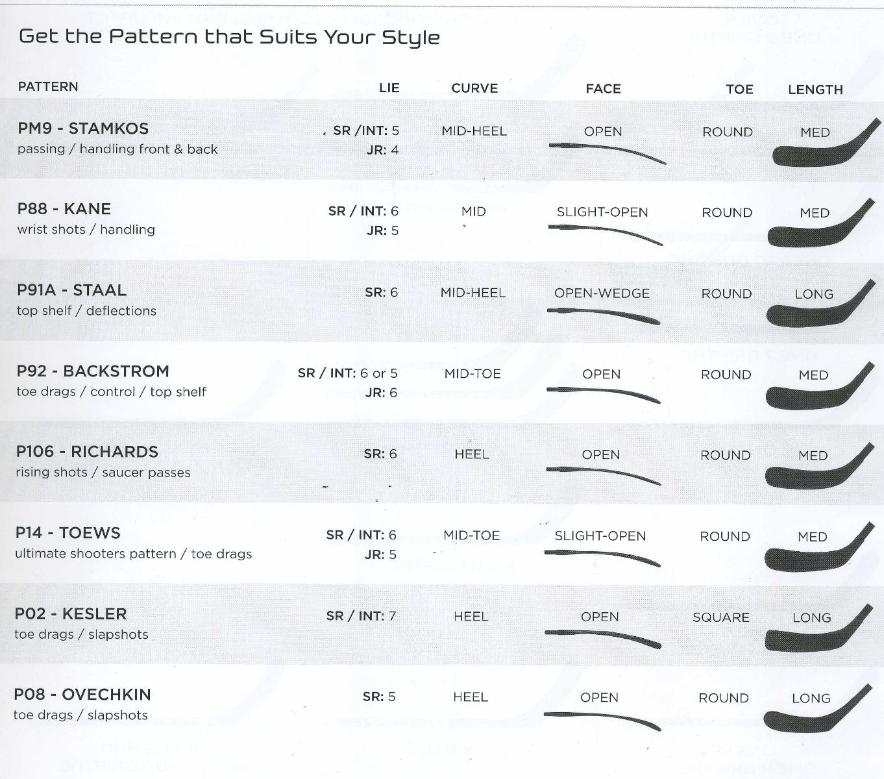Click the P92 - BACKSTROM pattern name
This screenshot has width=884, height=779.
coord(93,371)
